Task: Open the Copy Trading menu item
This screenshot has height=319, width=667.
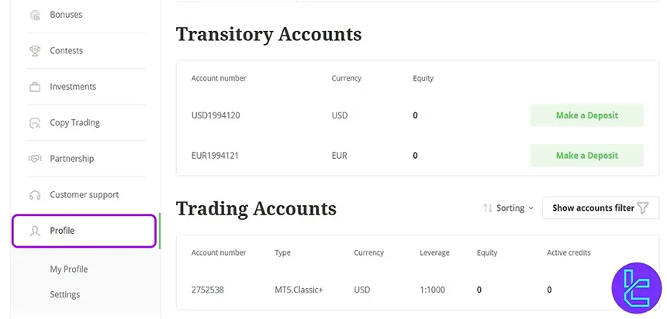Action: coord(74,122)
